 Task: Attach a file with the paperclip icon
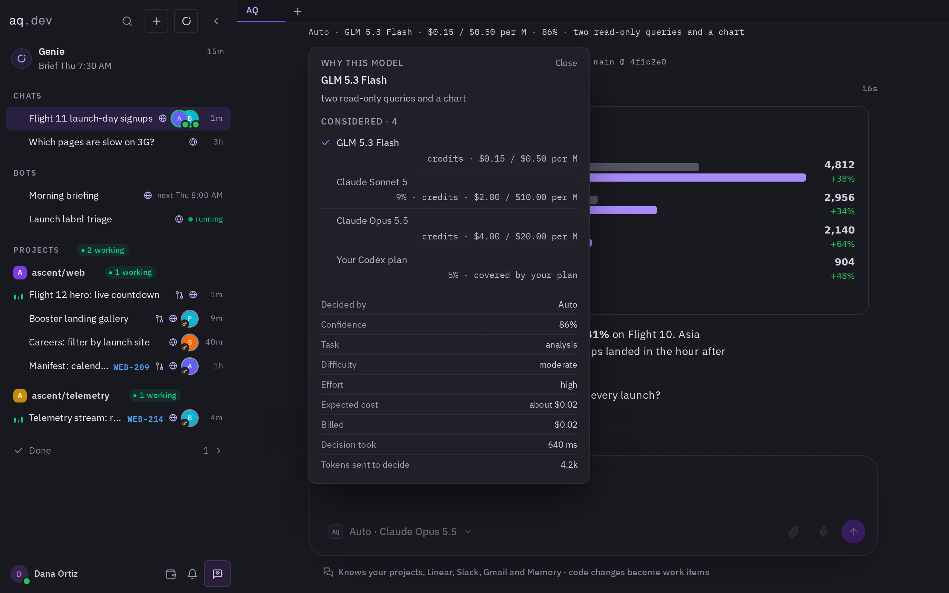point(794,531)
